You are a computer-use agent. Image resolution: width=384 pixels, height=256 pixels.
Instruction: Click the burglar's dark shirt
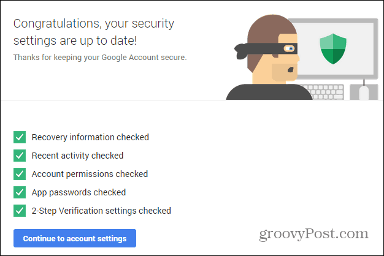[269, 92]
